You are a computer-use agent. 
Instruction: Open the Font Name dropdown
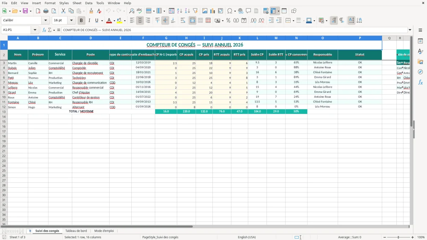tap(46, 21)
